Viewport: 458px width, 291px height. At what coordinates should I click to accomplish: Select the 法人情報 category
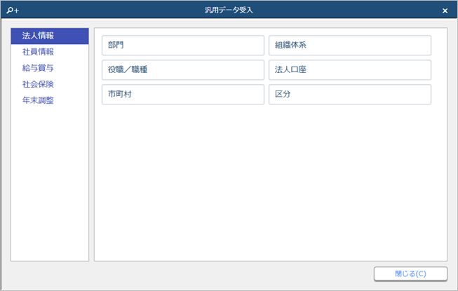click(50, 36)
